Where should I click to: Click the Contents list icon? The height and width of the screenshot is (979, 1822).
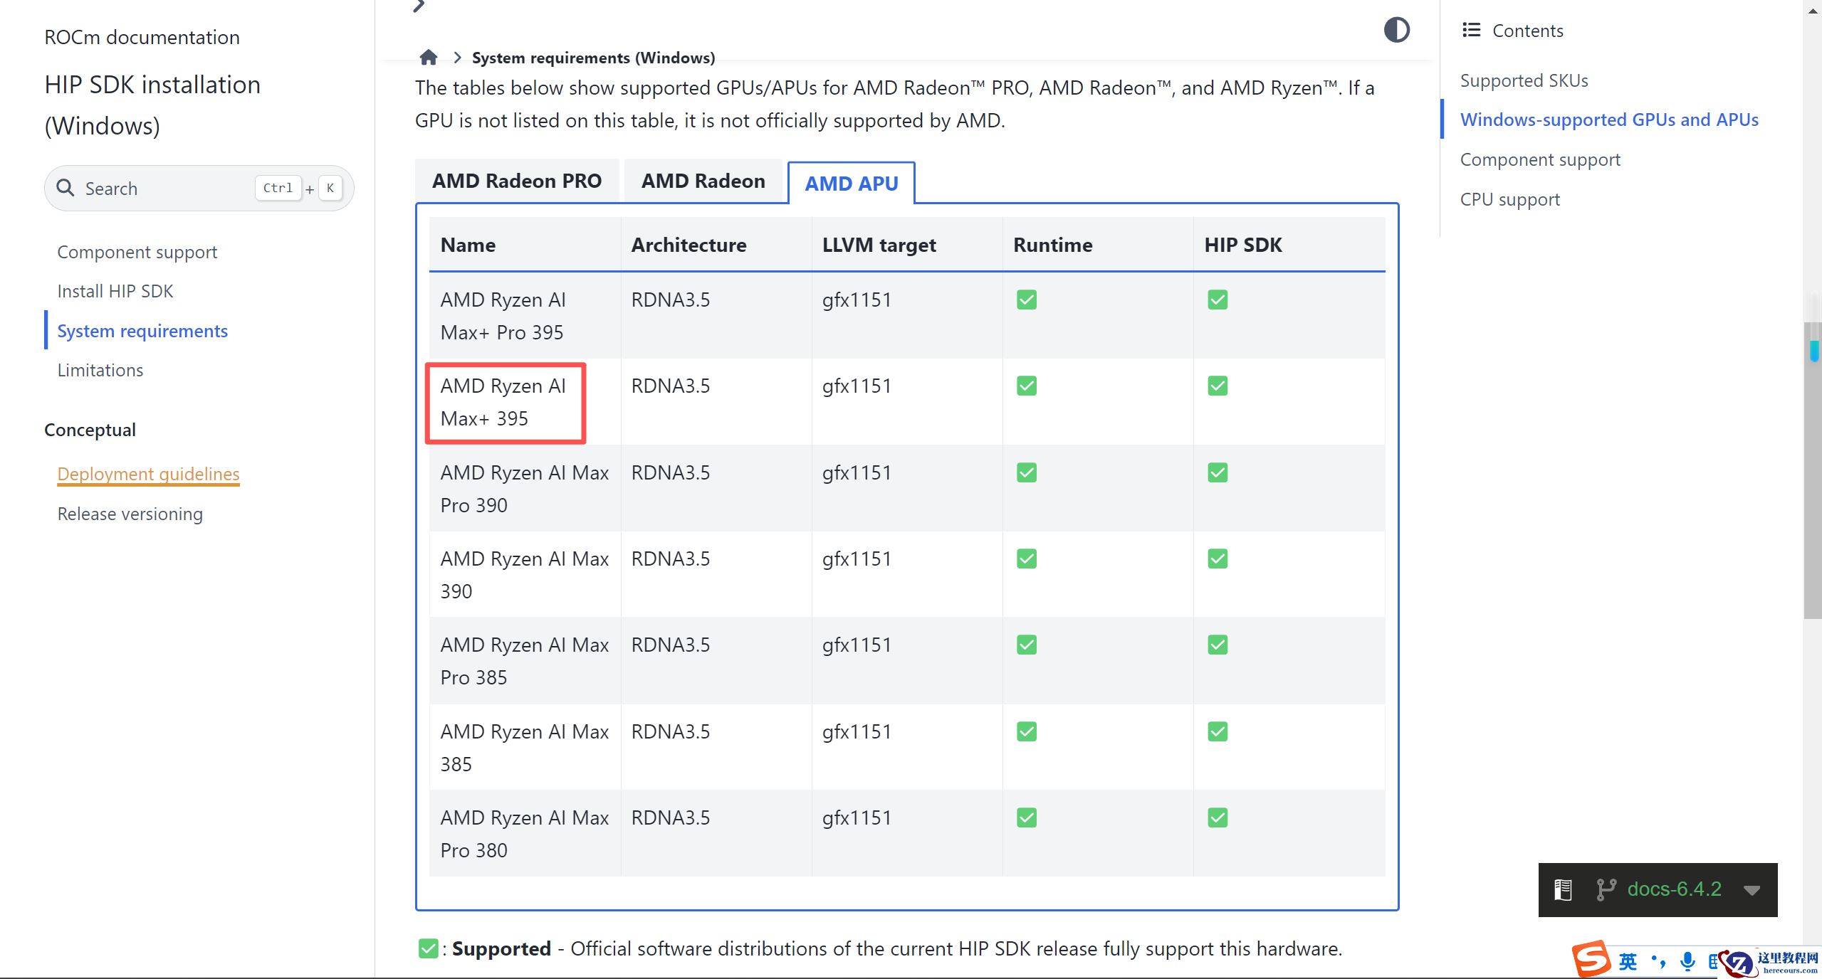point(1471,30)
